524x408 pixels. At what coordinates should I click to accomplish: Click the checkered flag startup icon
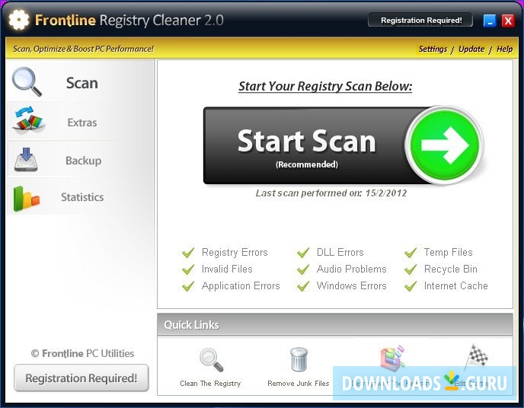coord(477,357)
